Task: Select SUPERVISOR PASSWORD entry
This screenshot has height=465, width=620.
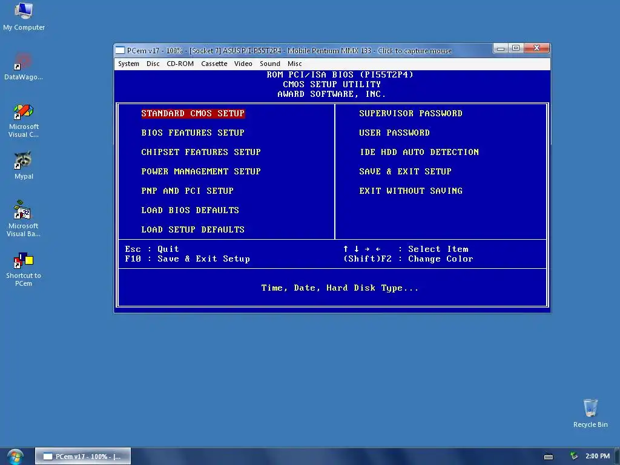Action: tap(411, 113)
